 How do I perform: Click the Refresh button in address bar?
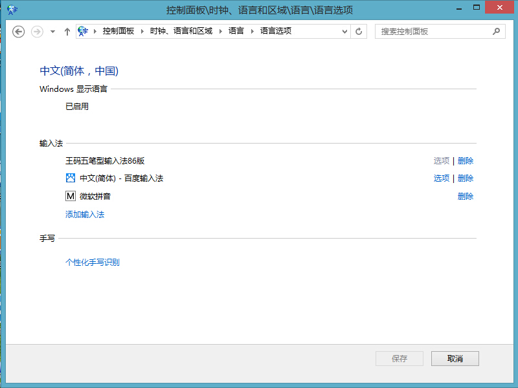pos(359,31)
